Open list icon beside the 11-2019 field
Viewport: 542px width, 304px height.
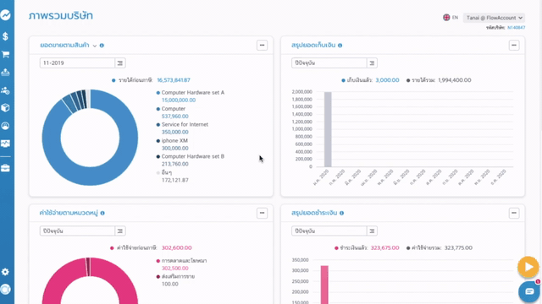point(120,63)
